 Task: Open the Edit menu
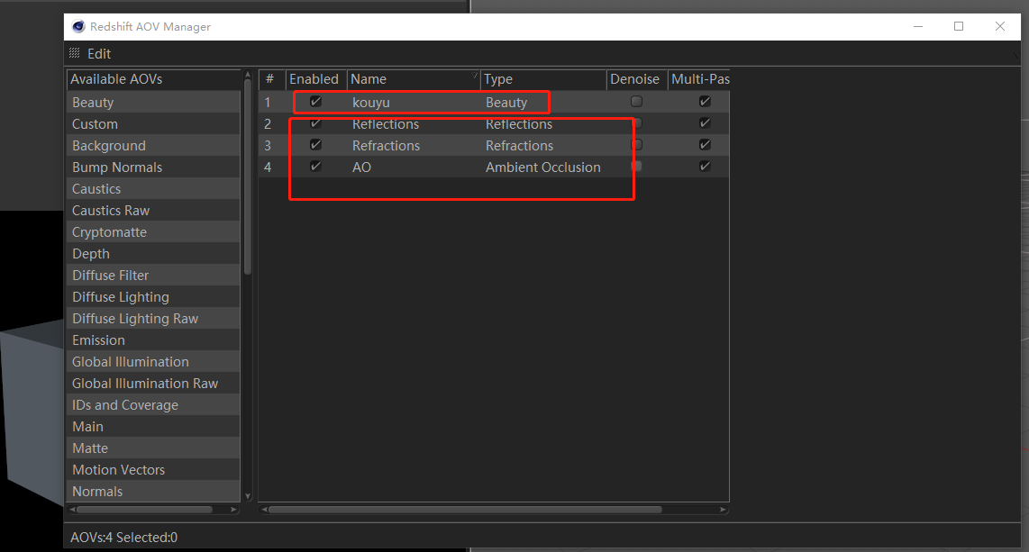pyautogui.click(x=99, y=54)
